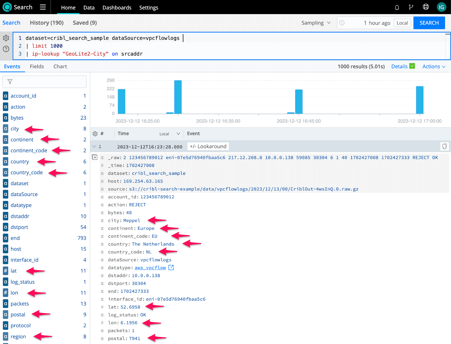Collapse event row 1 chevron
Viewport: 451px width, 344px height.
[94, 146]
